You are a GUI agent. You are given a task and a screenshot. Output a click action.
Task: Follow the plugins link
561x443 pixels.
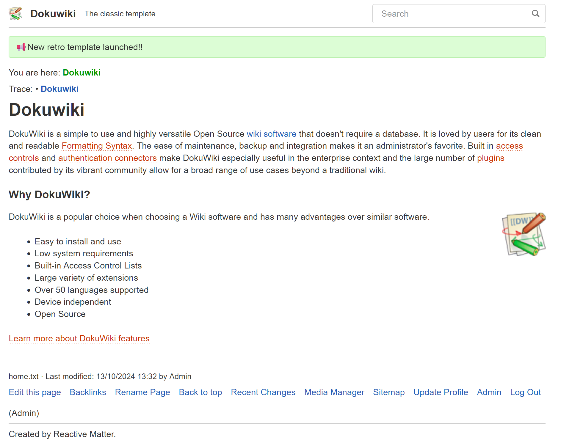click(x=491, y=158)
